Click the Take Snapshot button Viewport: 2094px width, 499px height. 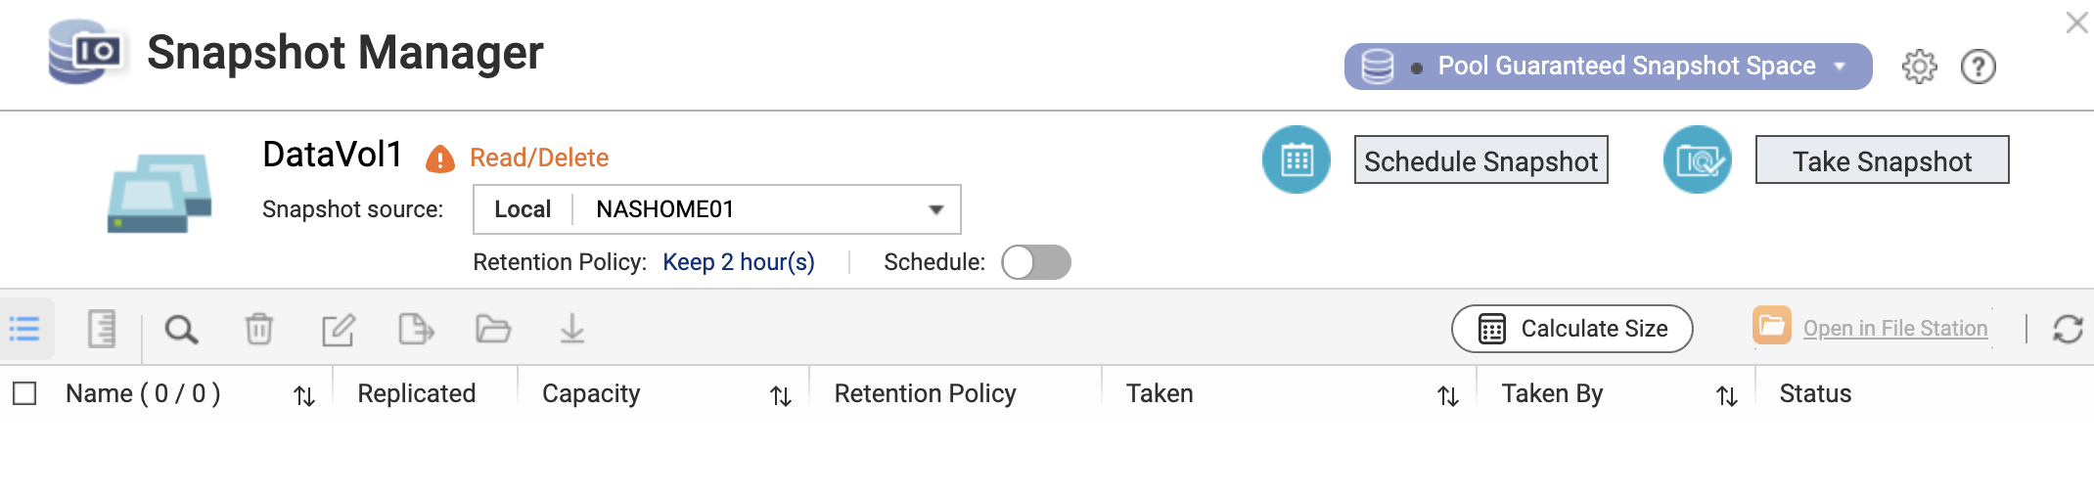pyautogui.click(x=1882, y=159)
